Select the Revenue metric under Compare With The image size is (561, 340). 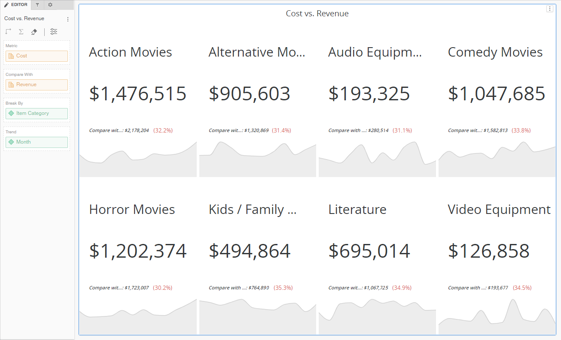pos(37,85)
